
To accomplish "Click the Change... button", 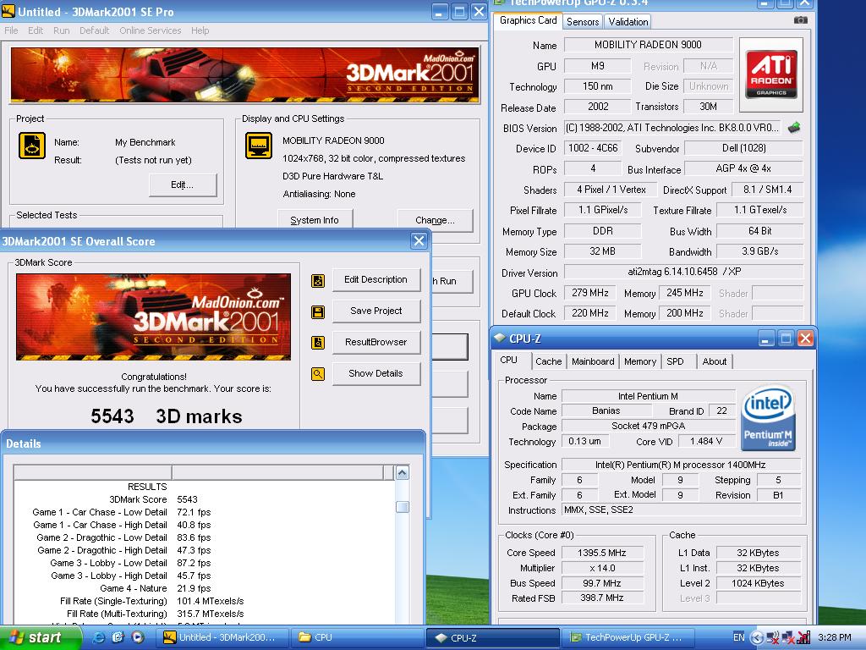I will (436, 220).
